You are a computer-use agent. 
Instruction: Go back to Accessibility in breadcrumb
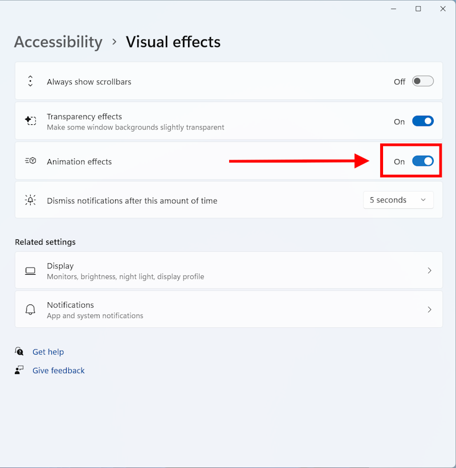[x=58, y=42]
